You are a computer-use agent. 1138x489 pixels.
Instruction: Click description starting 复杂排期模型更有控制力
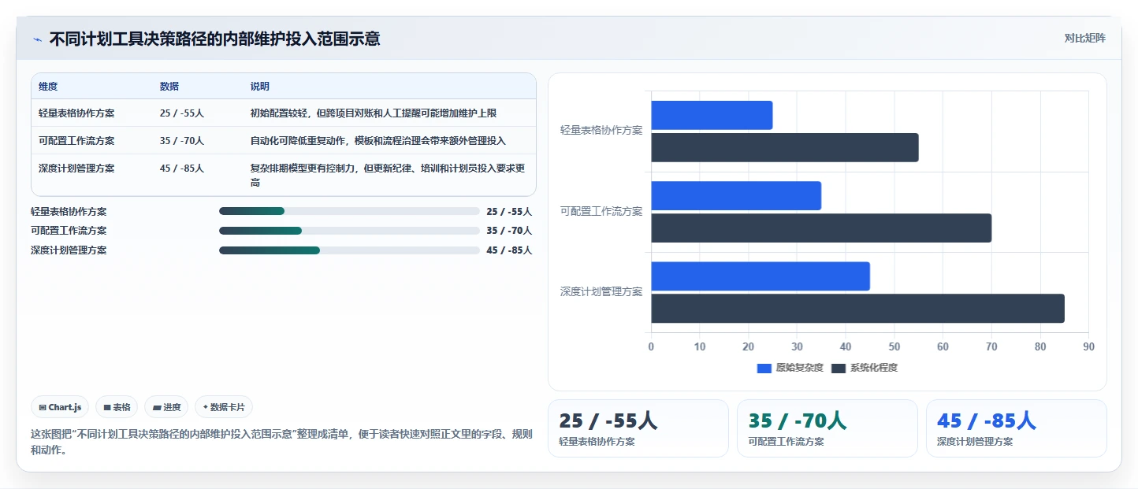[388, 176]
